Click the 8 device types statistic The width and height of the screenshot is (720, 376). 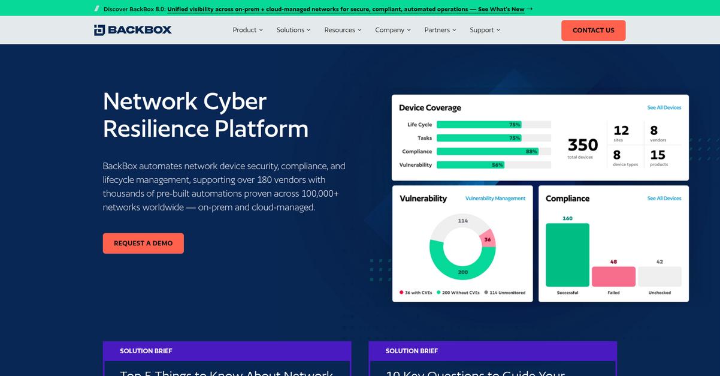pos(625,158)
